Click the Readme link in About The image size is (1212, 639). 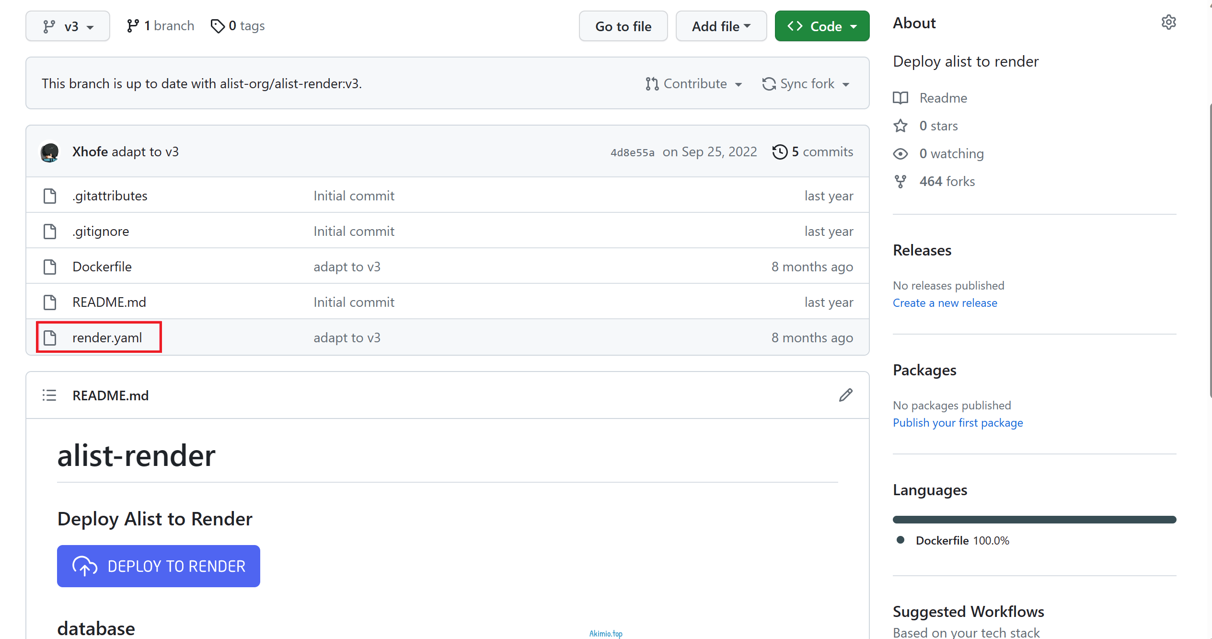[x=943, y=98]
